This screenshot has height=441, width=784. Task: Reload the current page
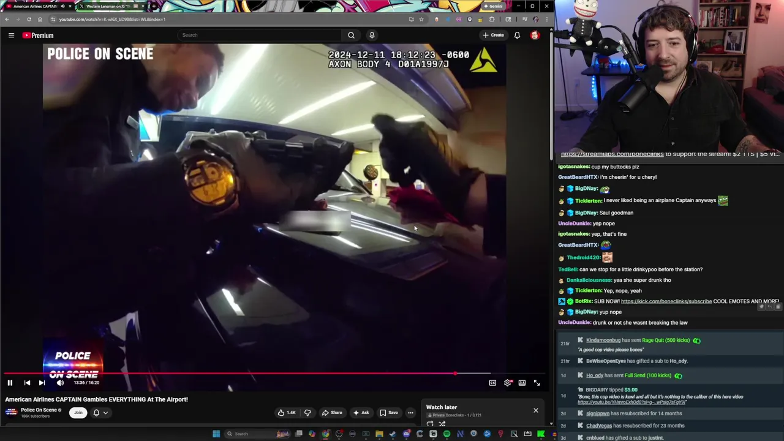coord(29,19)
